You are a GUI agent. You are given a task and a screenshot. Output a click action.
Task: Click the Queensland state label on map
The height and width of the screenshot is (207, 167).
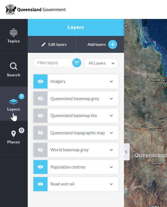tap(151, 155)
